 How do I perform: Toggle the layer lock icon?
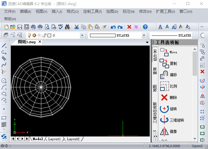[x=44, y=35]
